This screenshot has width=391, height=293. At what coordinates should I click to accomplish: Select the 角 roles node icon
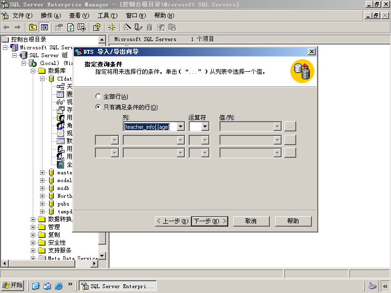pos(60,126)
